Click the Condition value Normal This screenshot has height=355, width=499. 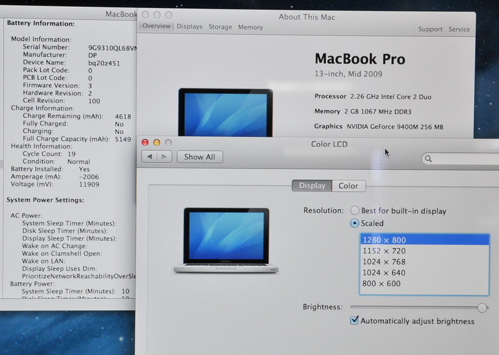pyautogui.click(x=79, y=162)
